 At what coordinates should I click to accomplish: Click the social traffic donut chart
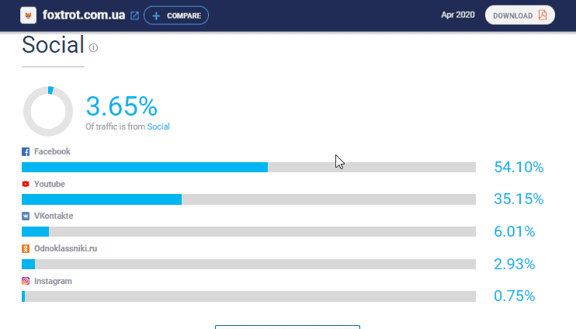pos(48,111)
